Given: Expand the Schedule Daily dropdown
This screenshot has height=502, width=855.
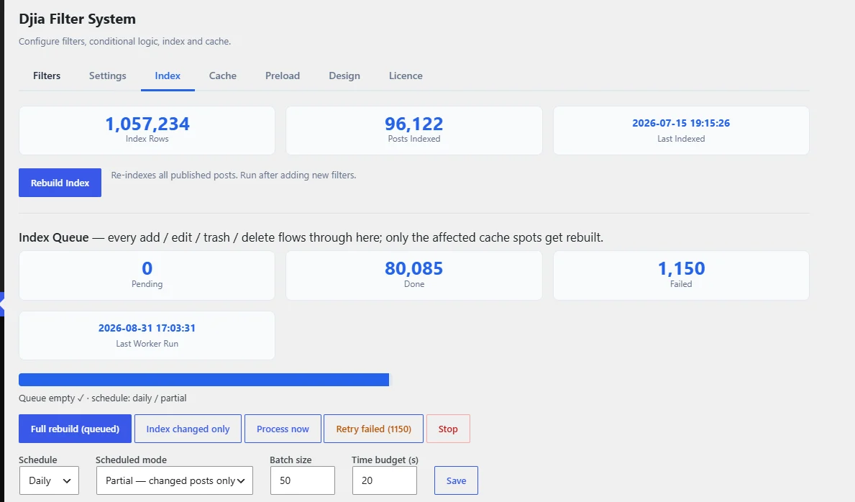Looking at the screenshot, I should [49, 480].
